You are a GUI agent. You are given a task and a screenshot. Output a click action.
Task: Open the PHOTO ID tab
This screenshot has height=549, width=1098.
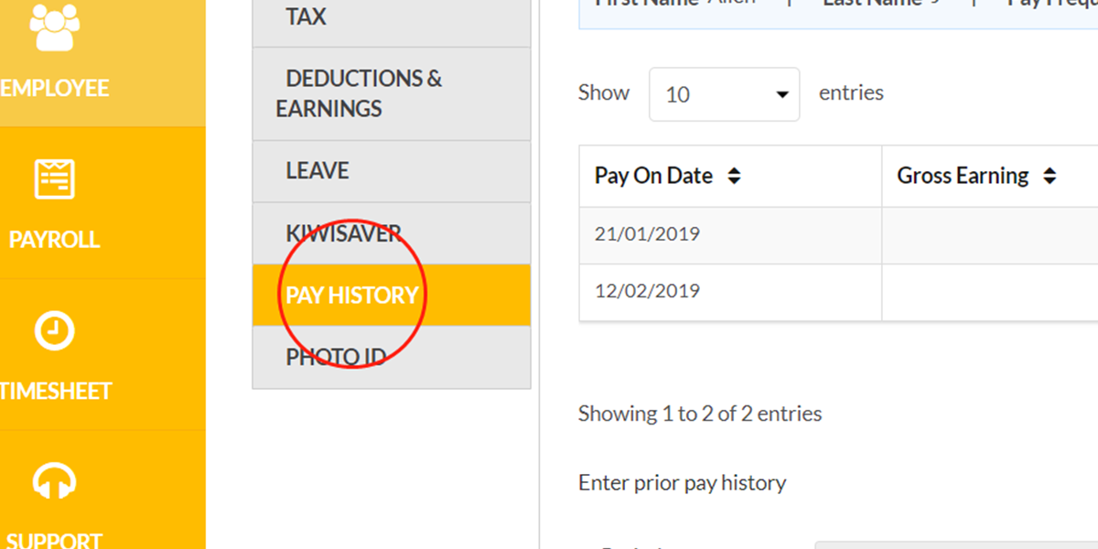point(392,357)
